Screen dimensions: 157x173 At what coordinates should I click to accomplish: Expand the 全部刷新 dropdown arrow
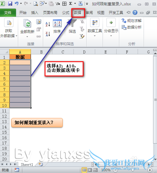[27, 37]
